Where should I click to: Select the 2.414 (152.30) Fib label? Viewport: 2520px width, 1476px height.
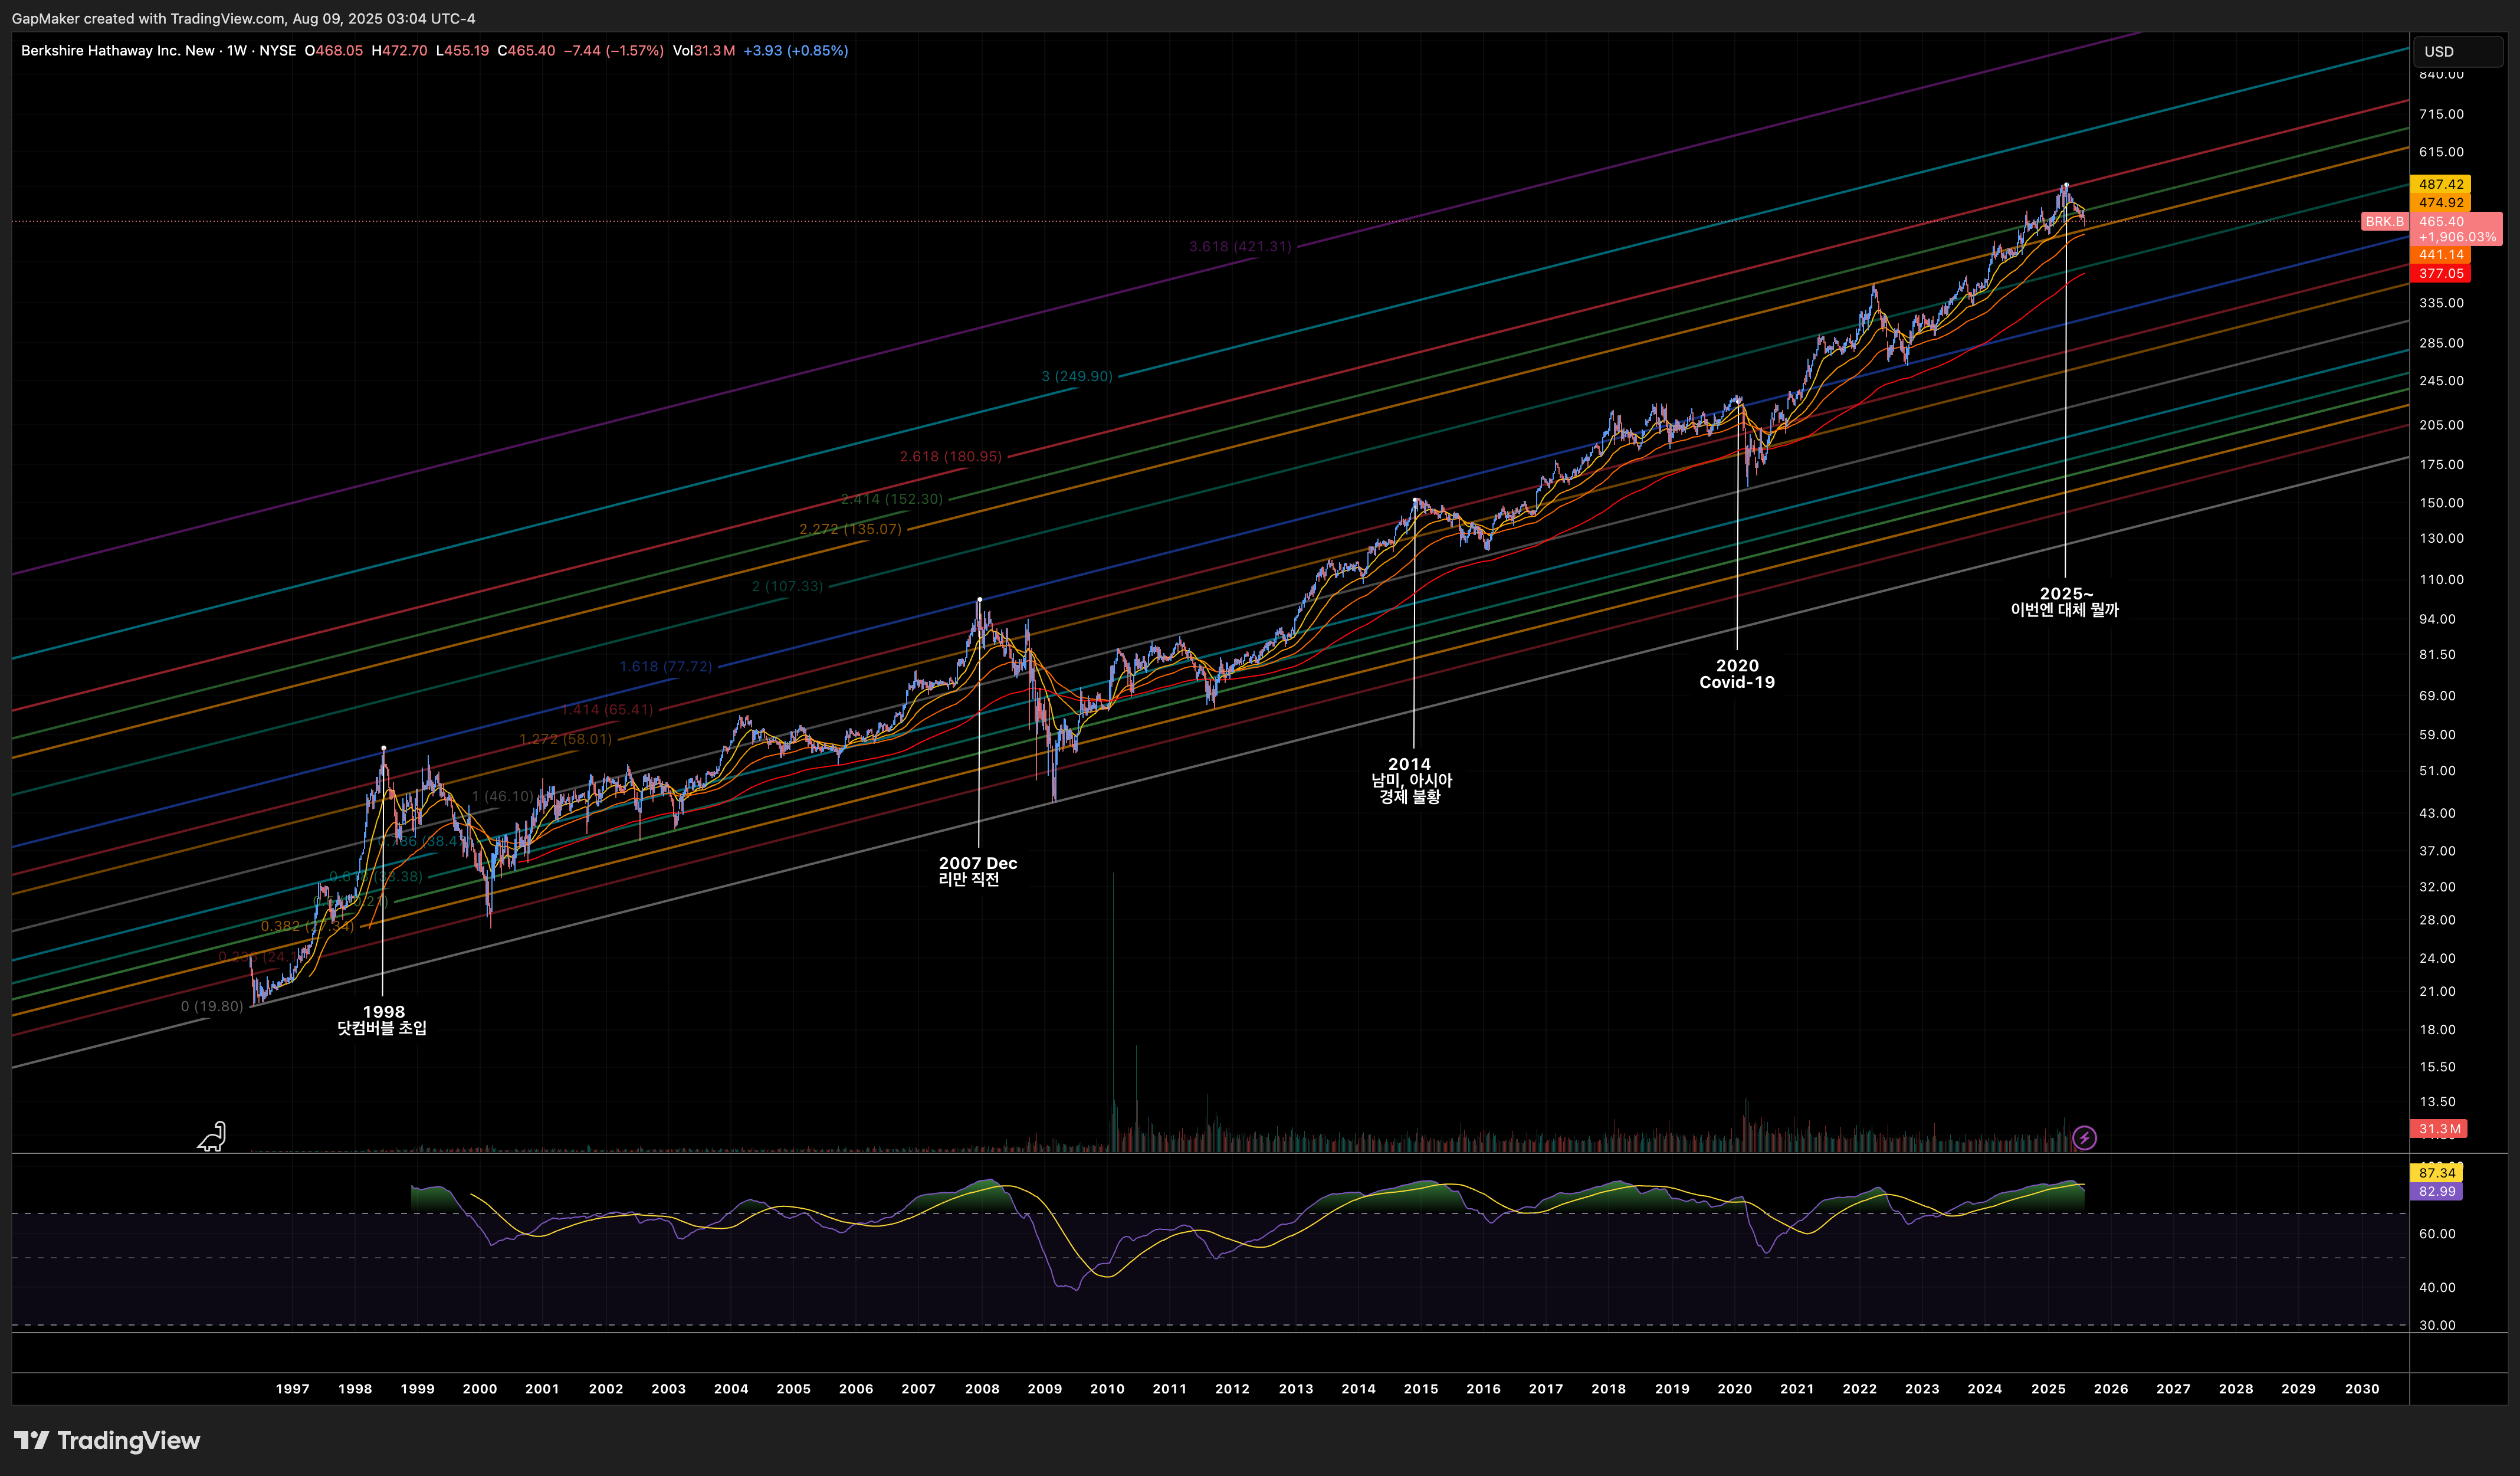(891, 499)
